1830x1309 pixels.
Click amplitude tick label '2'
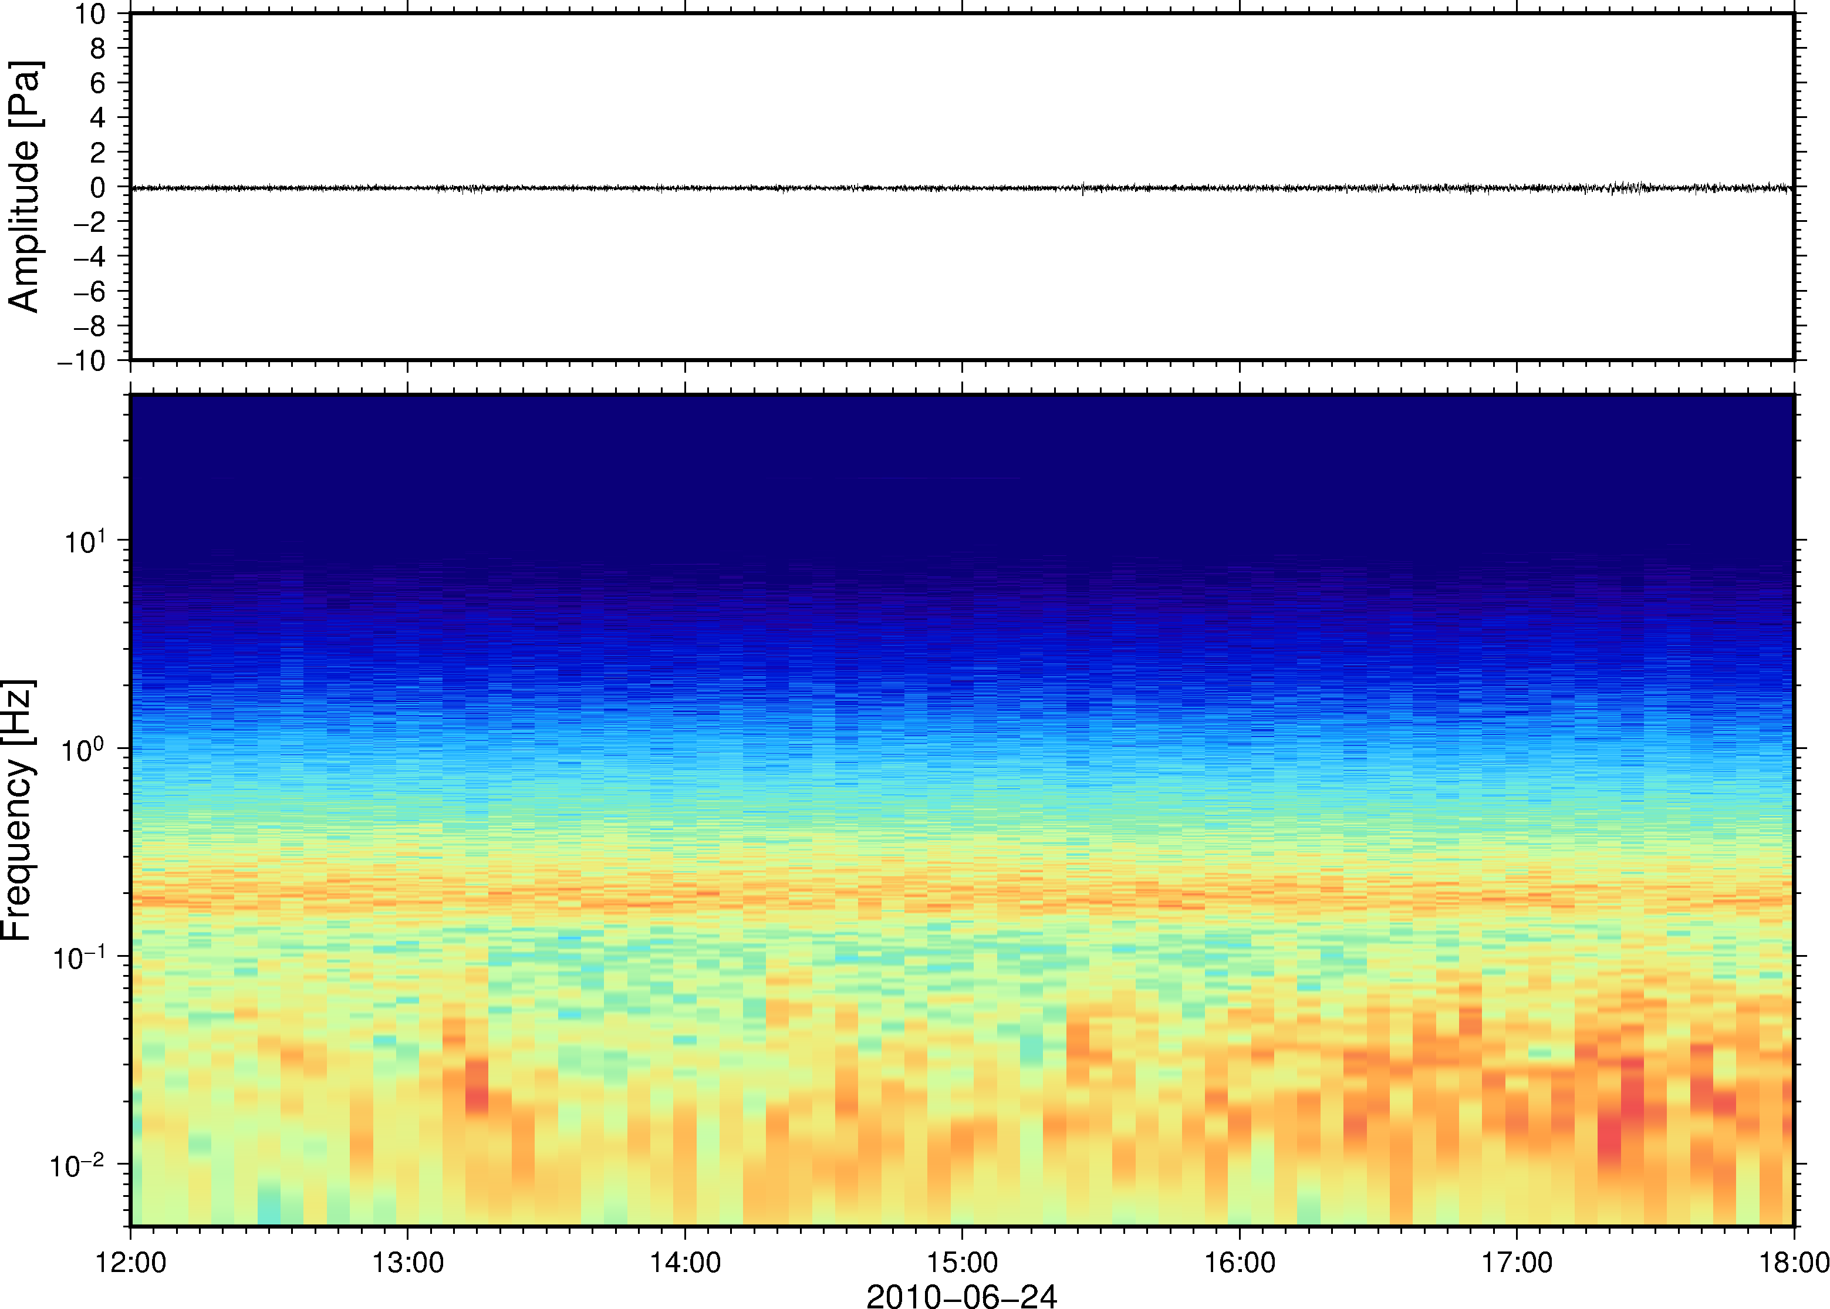coord(99,153)
